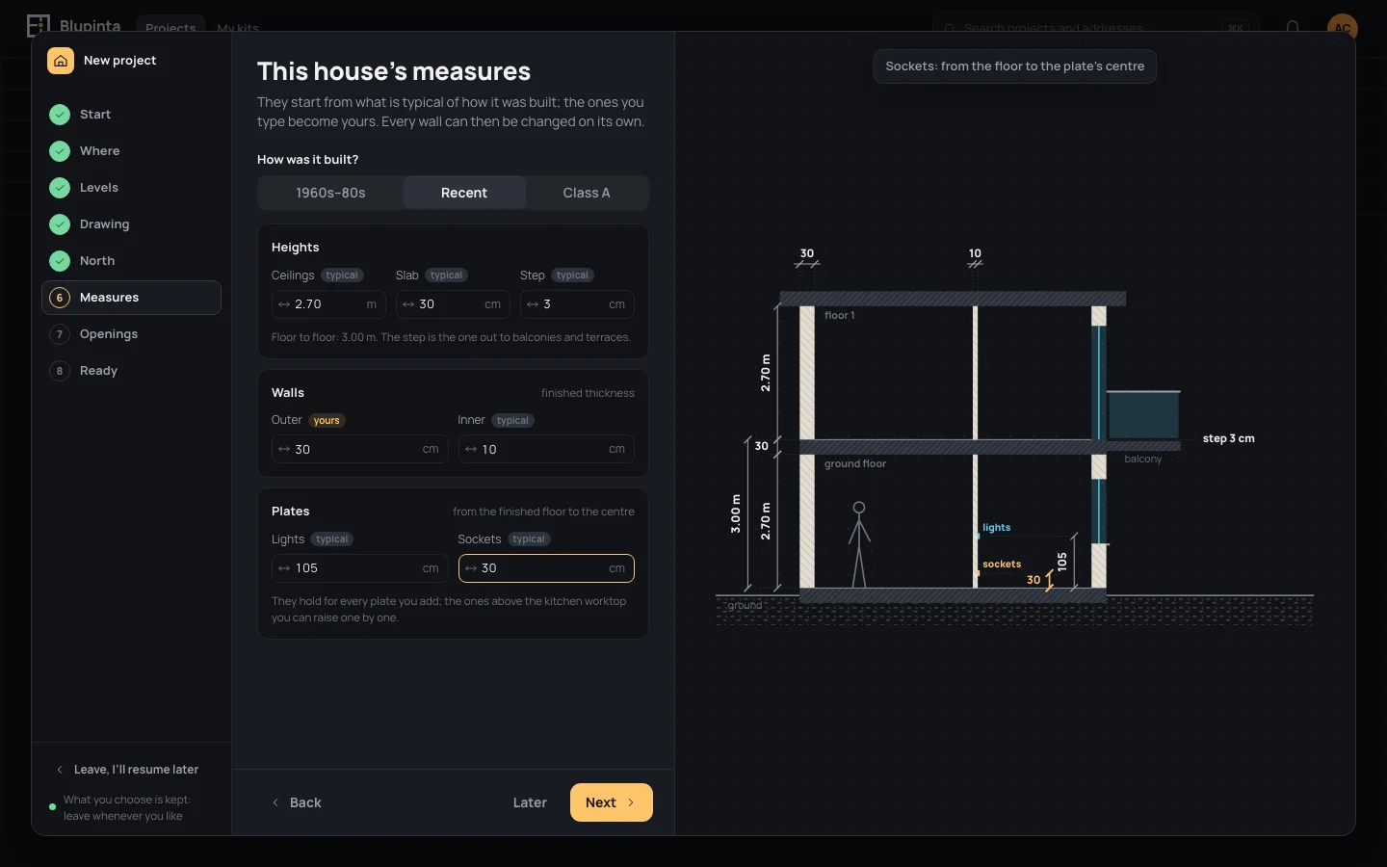Click the Next button
The width and height of the screenshot is (1387, 867).
[612, 802]
